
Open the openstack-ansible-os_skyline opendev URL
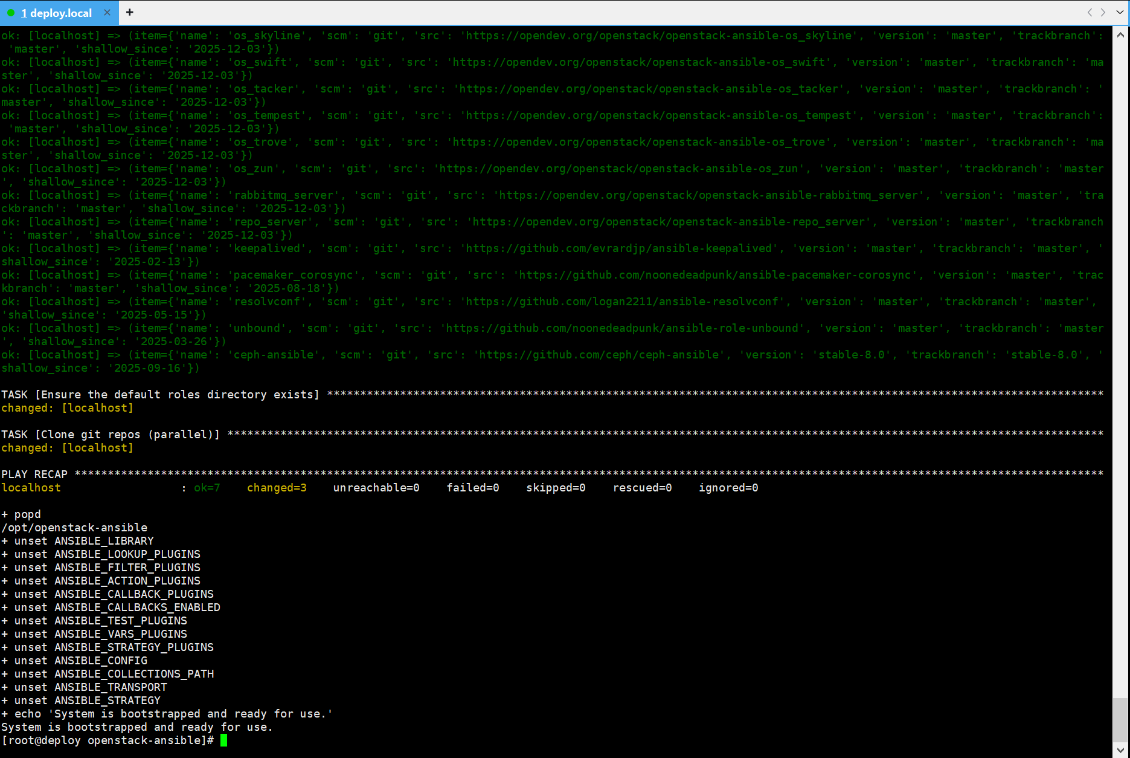[x=658, y=36]
